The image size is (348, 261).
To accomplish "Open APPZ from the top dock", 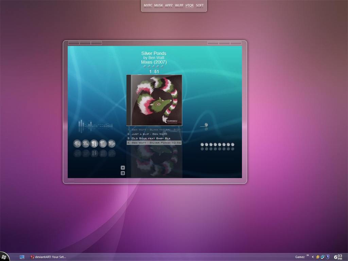I will [169, 5].
